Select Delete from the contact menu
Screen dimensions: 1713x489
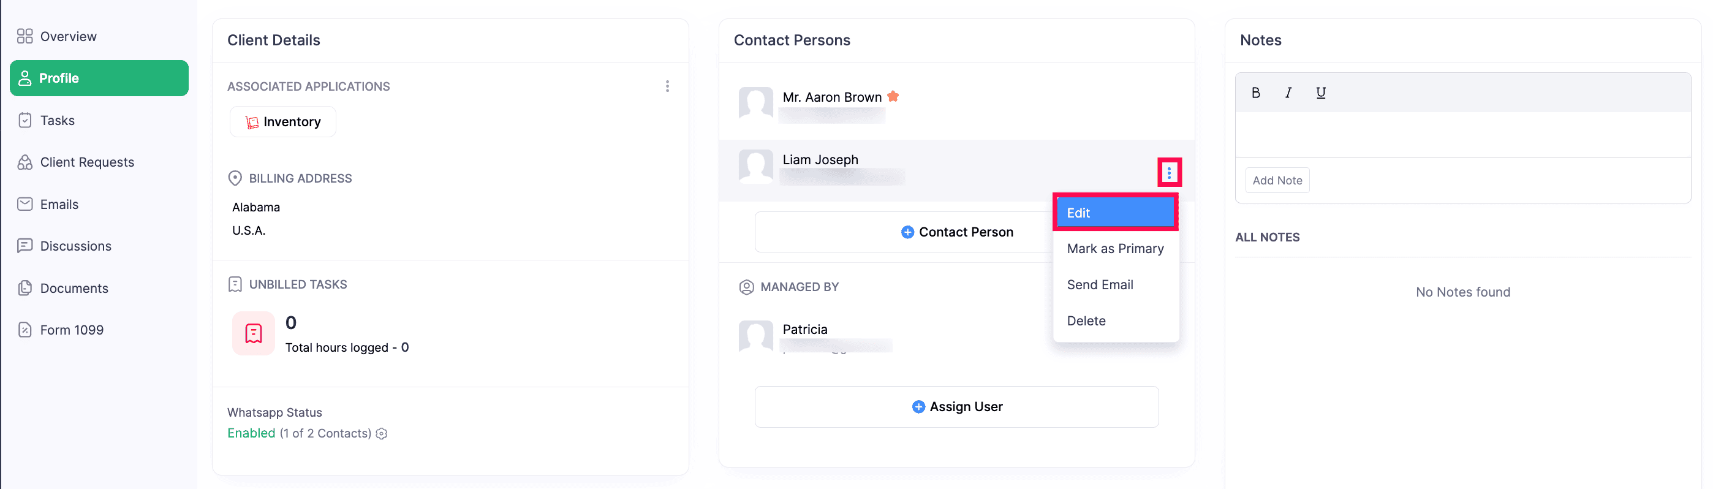pyautogui.click(x=1086, y=320)
